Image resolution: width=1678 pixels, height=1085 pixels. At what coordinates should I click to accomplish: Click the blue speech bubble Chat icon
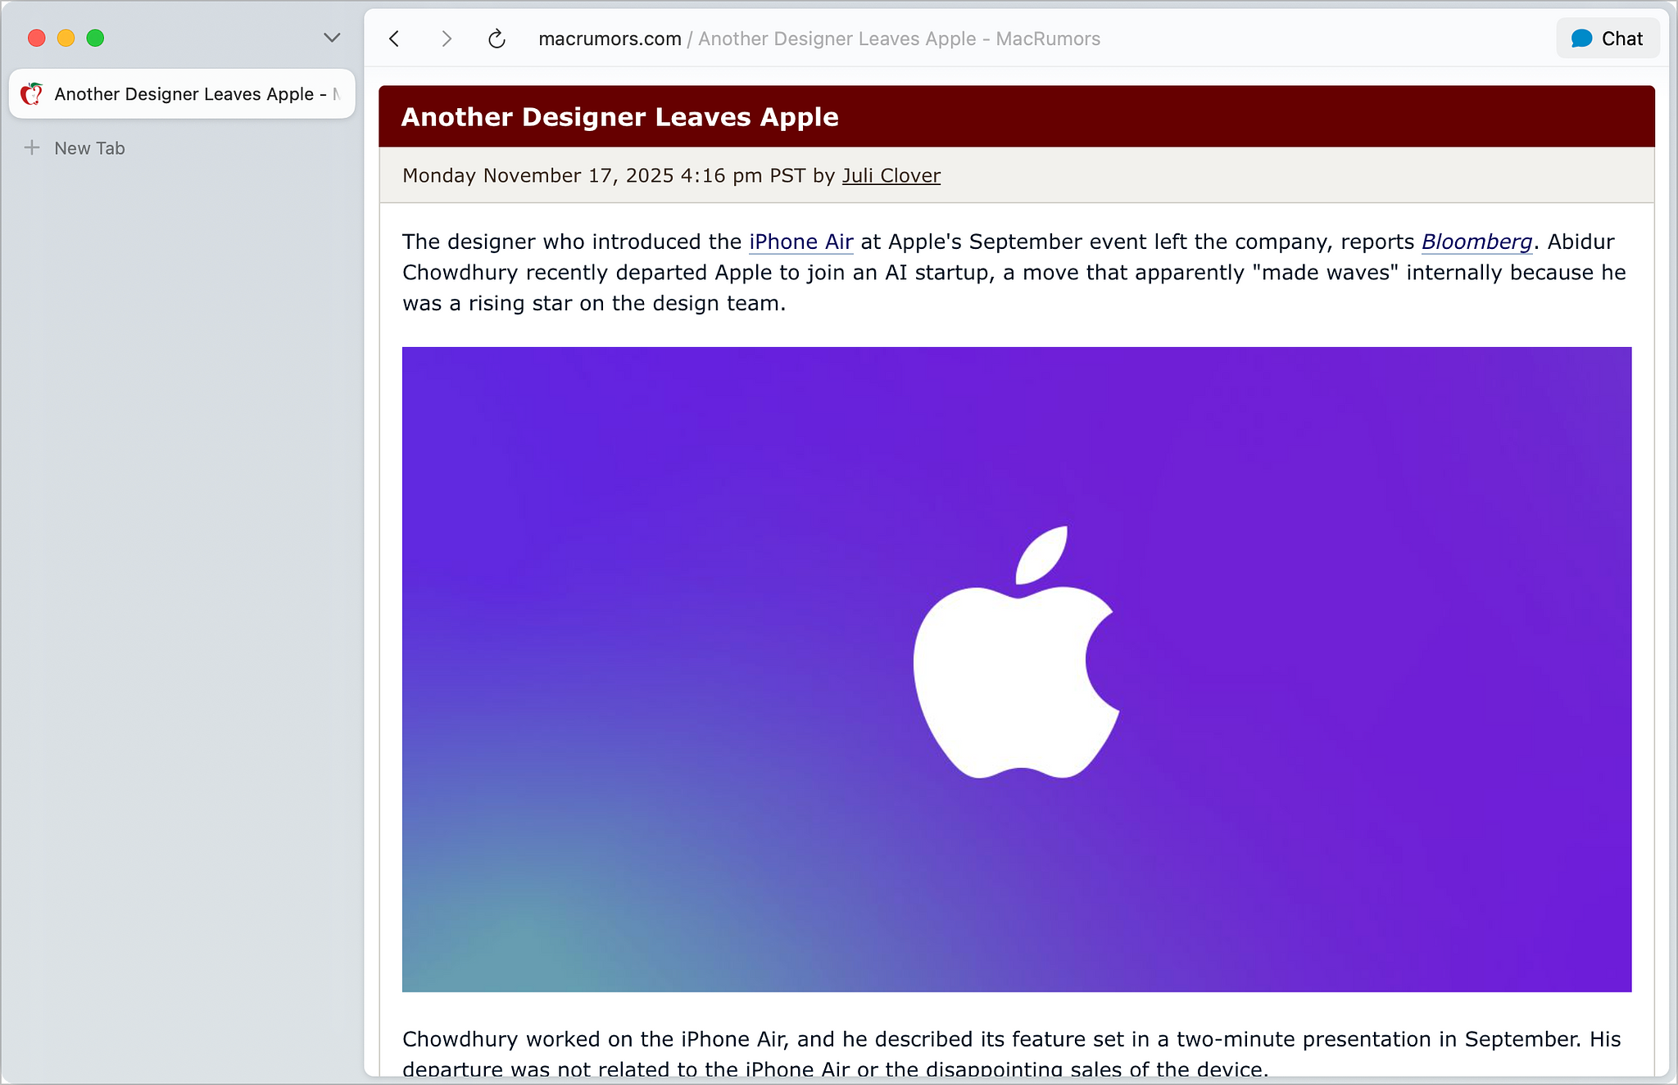pyautogui.click(x=1580, y=38)
